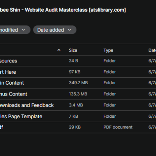This screenshot has width=156, height=156.
Task: Click the PDF document type cell
Action: point(118,127)
